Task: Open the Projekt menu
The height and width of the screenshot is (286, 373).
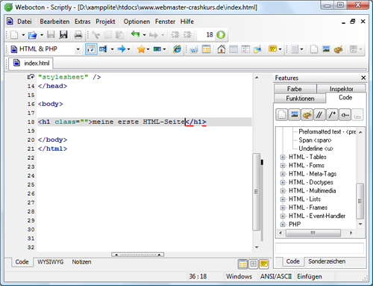Action: pos(105,22)
